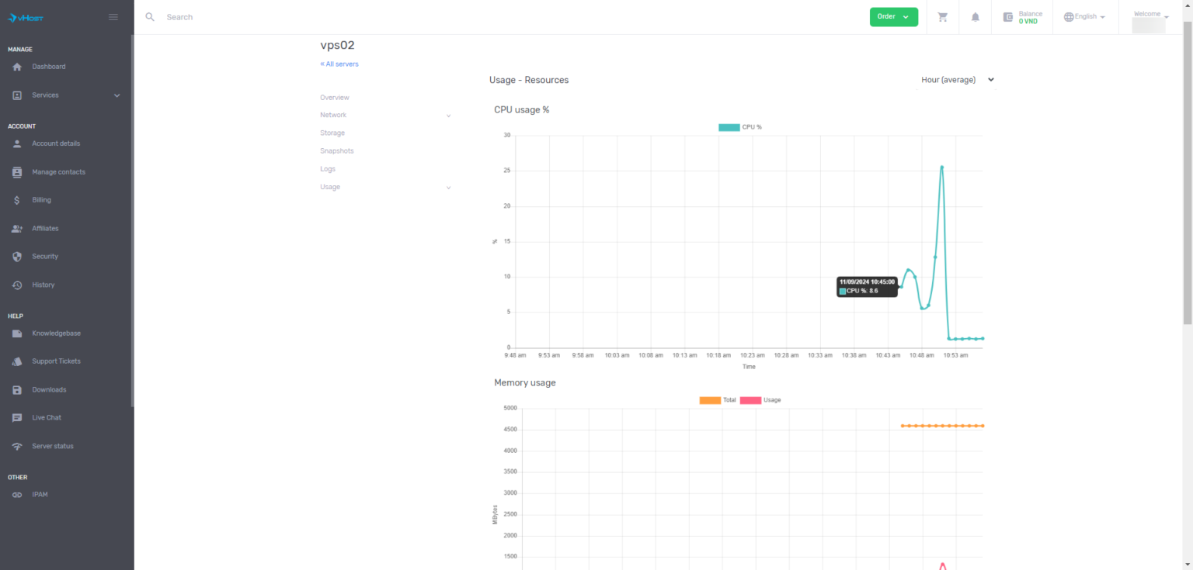Image resolution: width=1193 pixels, height=570 pixels.
Task: Click the Manage contacts icon
Action: pyautogui.click(x=17, y=172)
